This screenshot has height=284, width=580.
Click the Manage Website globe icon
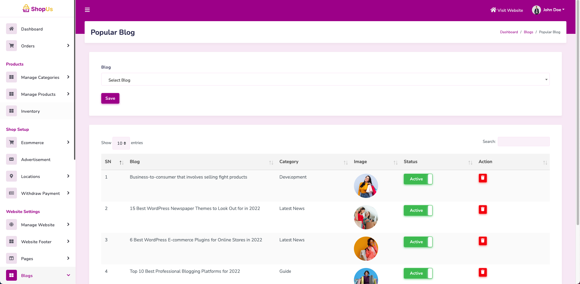click(x=11, y=224)
